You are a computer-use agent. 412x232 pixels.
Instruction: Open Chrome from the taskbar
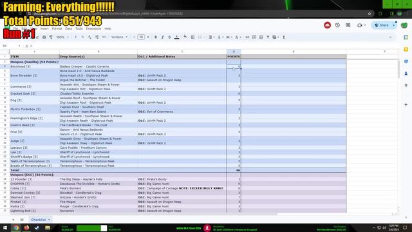(16, 227)
